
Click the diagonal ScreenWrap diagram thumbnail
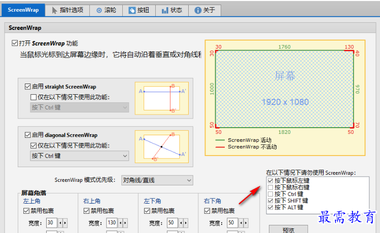pyautogui.click(x=162, y=146)
